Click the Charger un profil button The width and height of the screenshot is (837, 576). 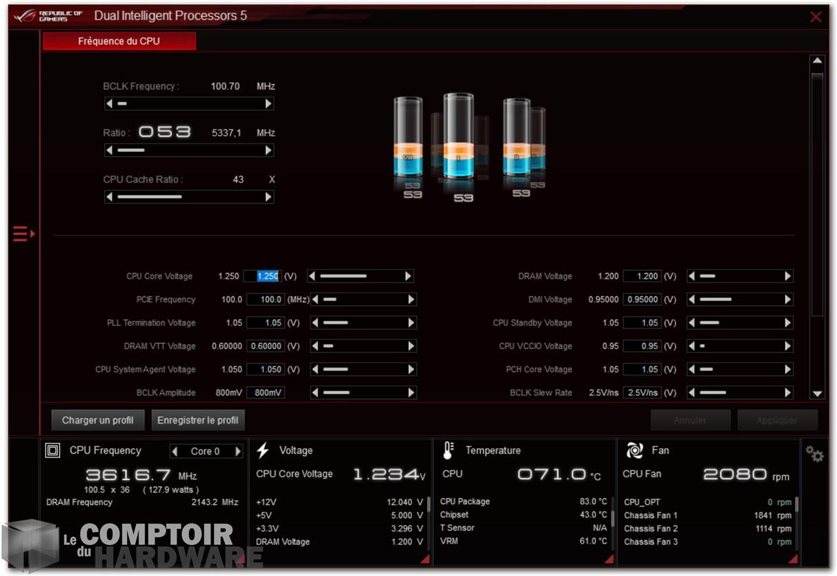coord(97,420)
